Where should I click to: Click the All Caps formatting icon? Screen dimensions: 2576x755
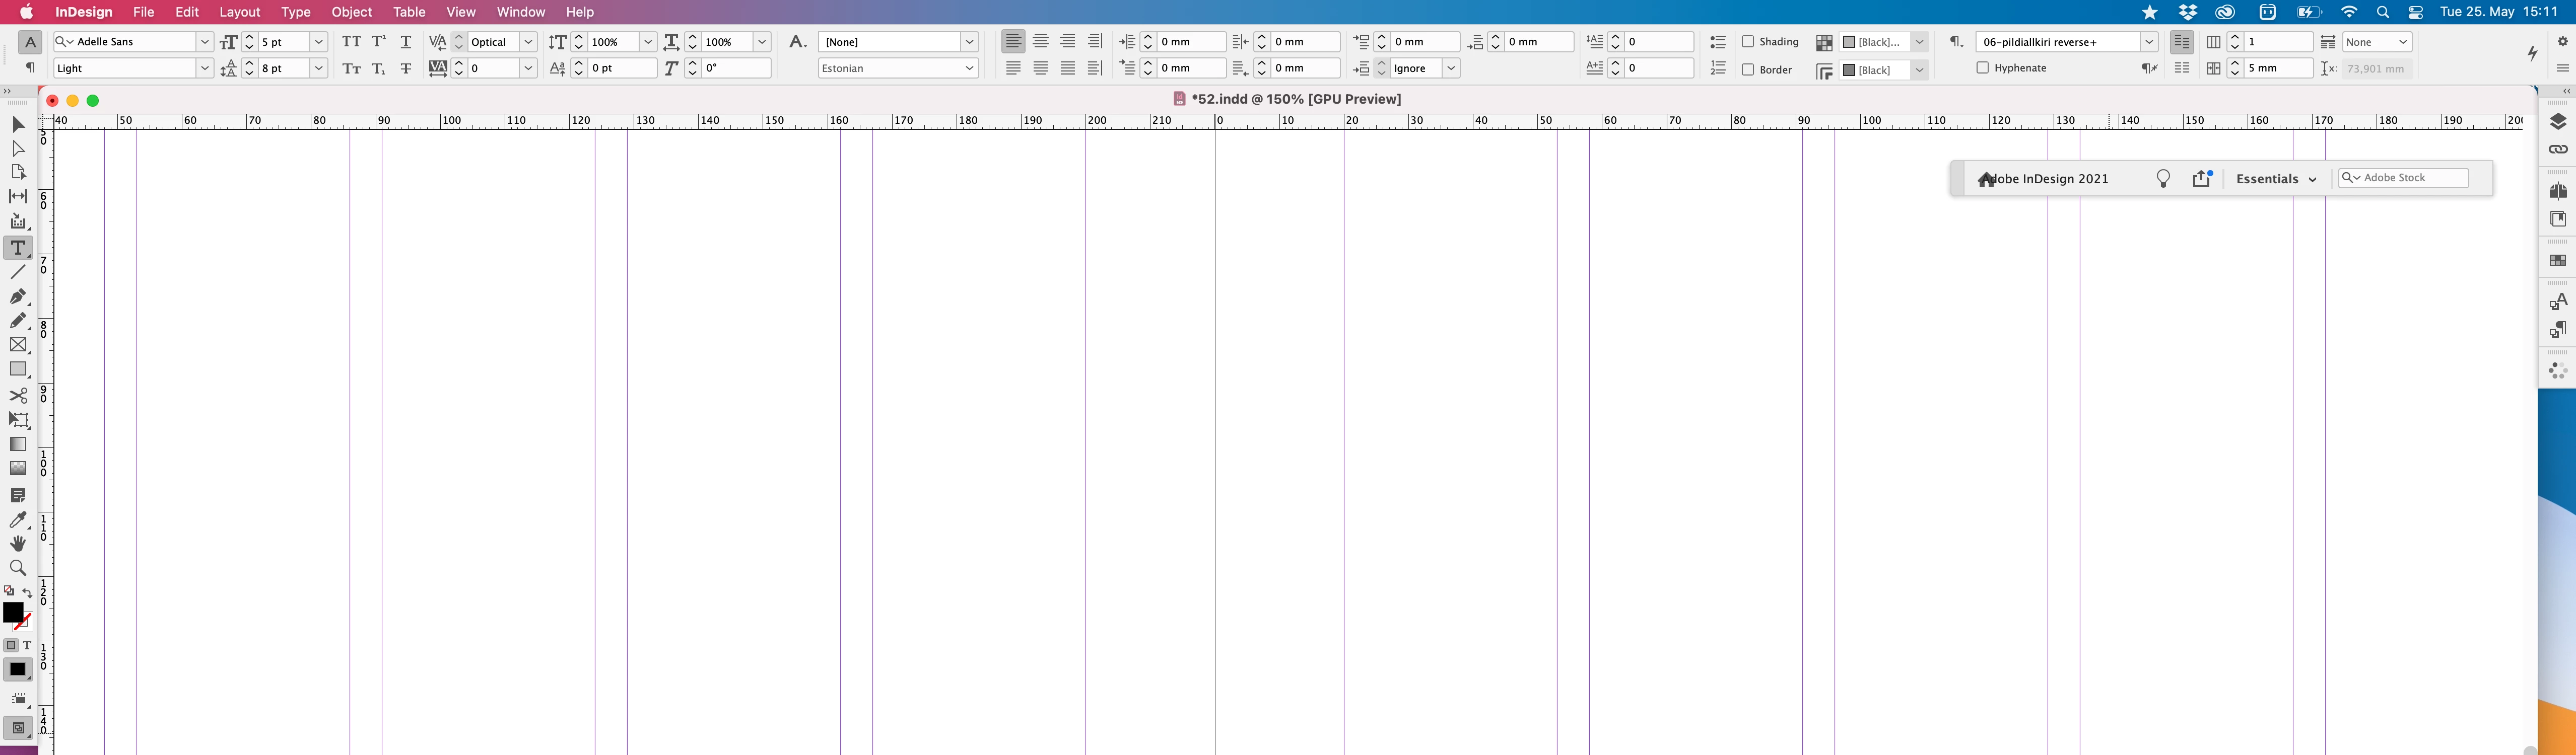point(351,42)
